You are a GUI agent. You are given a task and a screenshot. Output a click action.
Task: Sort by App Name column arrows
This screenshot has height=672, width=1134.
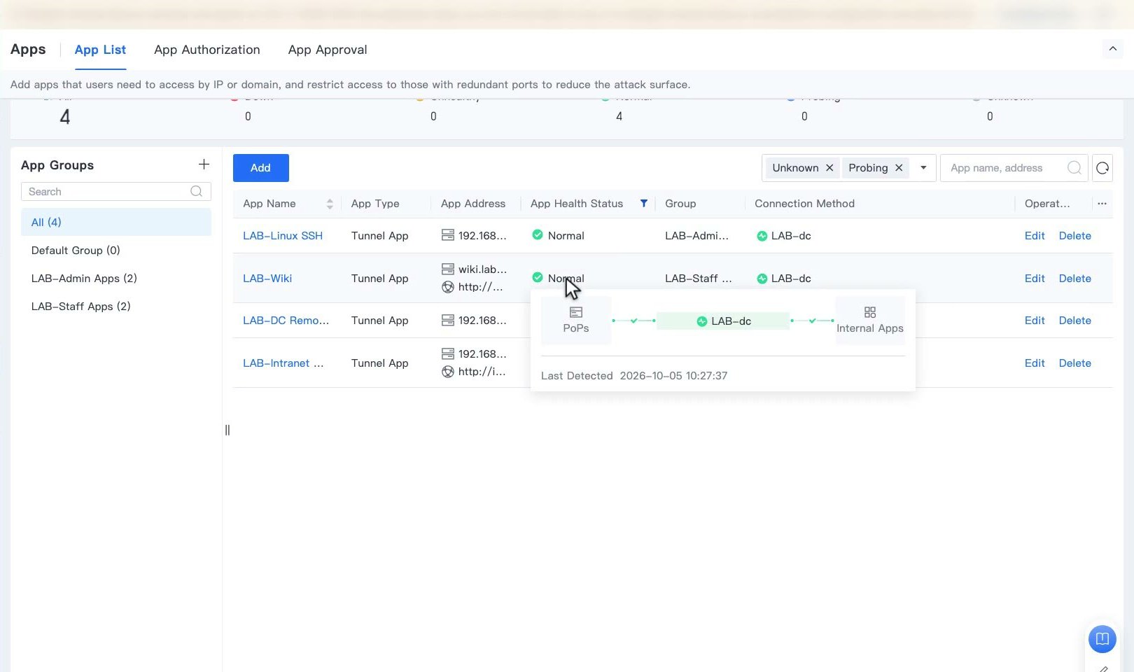click(x=330, y=204)
